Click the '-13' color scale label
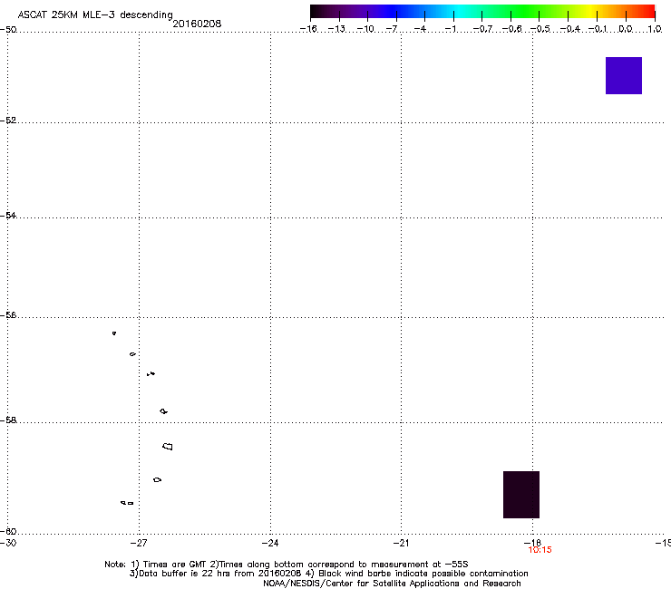 336,29
